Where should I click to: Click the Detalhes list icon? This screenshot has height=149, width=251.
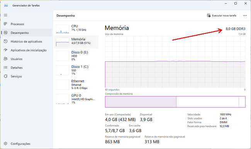pos(6,67)
